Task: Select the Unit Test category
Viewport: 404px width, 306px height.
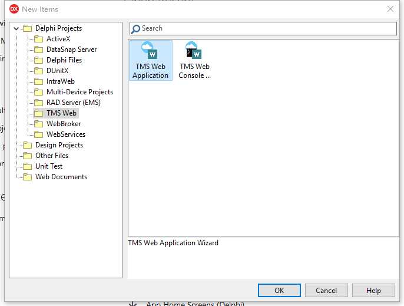Action: point(49,166)
